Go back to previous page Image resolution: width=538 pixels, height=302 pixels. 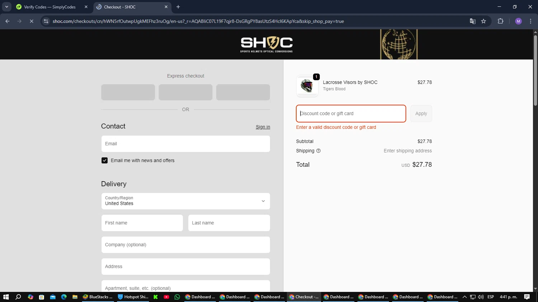coord(8,21)
